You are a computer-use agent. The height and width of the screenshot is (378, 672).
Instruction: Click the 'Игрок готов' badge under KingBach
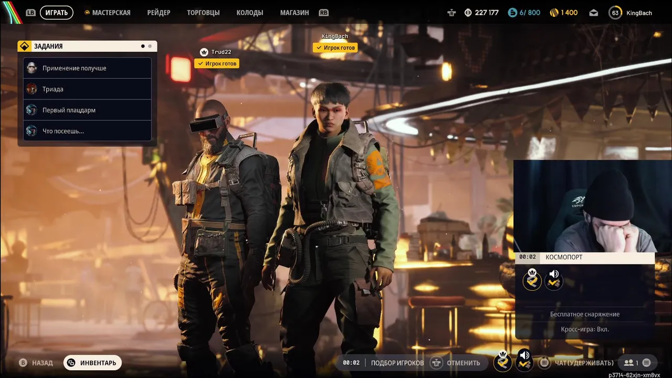point(335,48)
